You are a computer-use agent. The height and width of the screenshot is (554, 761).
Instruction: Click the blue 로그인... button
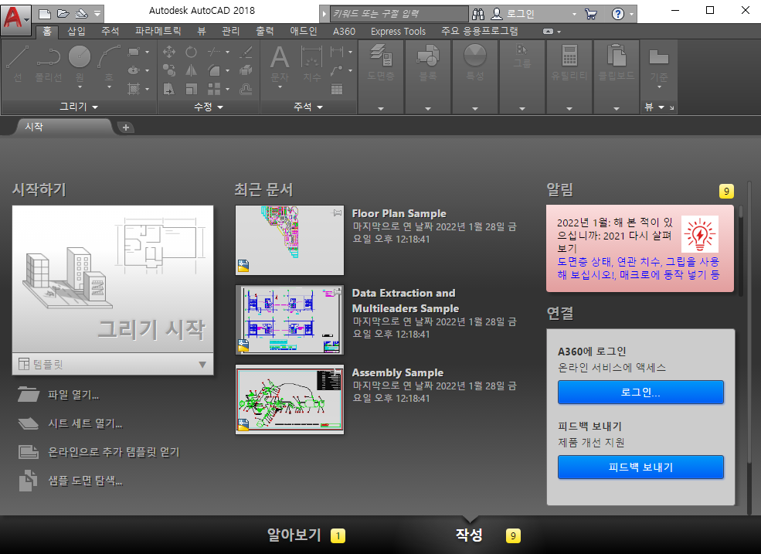(640, 392)
